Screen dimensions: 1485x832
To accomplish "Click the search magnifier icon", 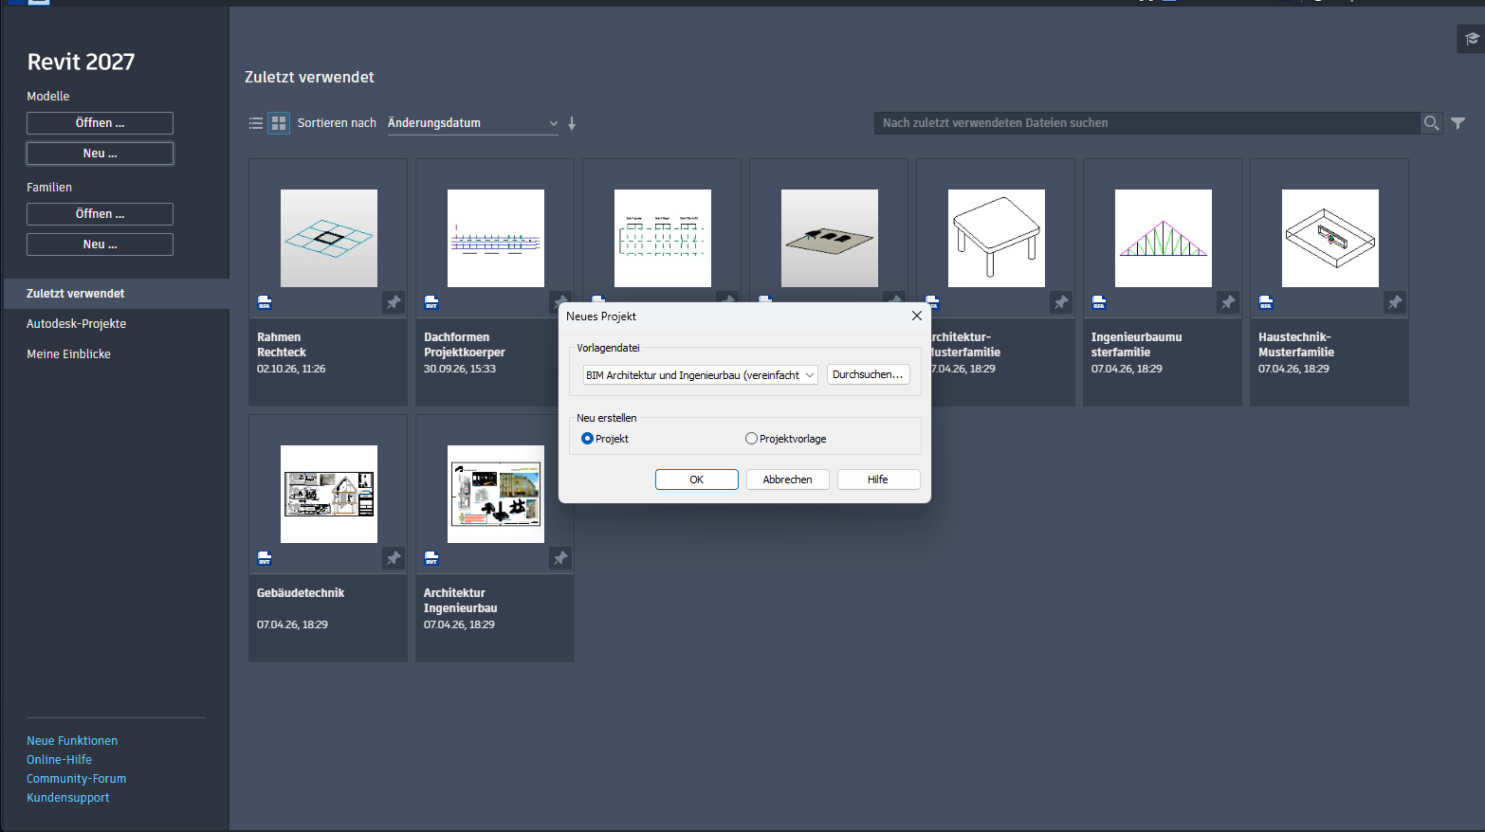I will tap(1432, 123).
